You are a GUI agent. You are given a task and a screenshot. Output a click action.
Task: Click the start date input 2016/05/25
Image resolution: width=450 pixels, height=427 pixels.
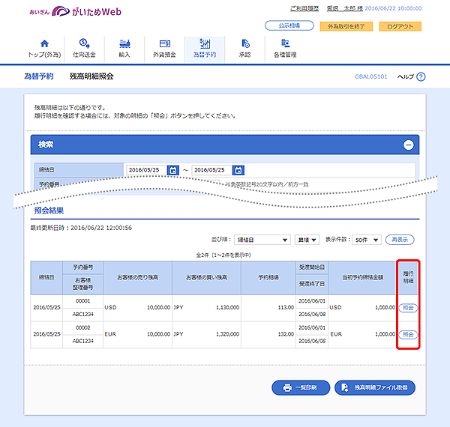(x=146, y=170)
